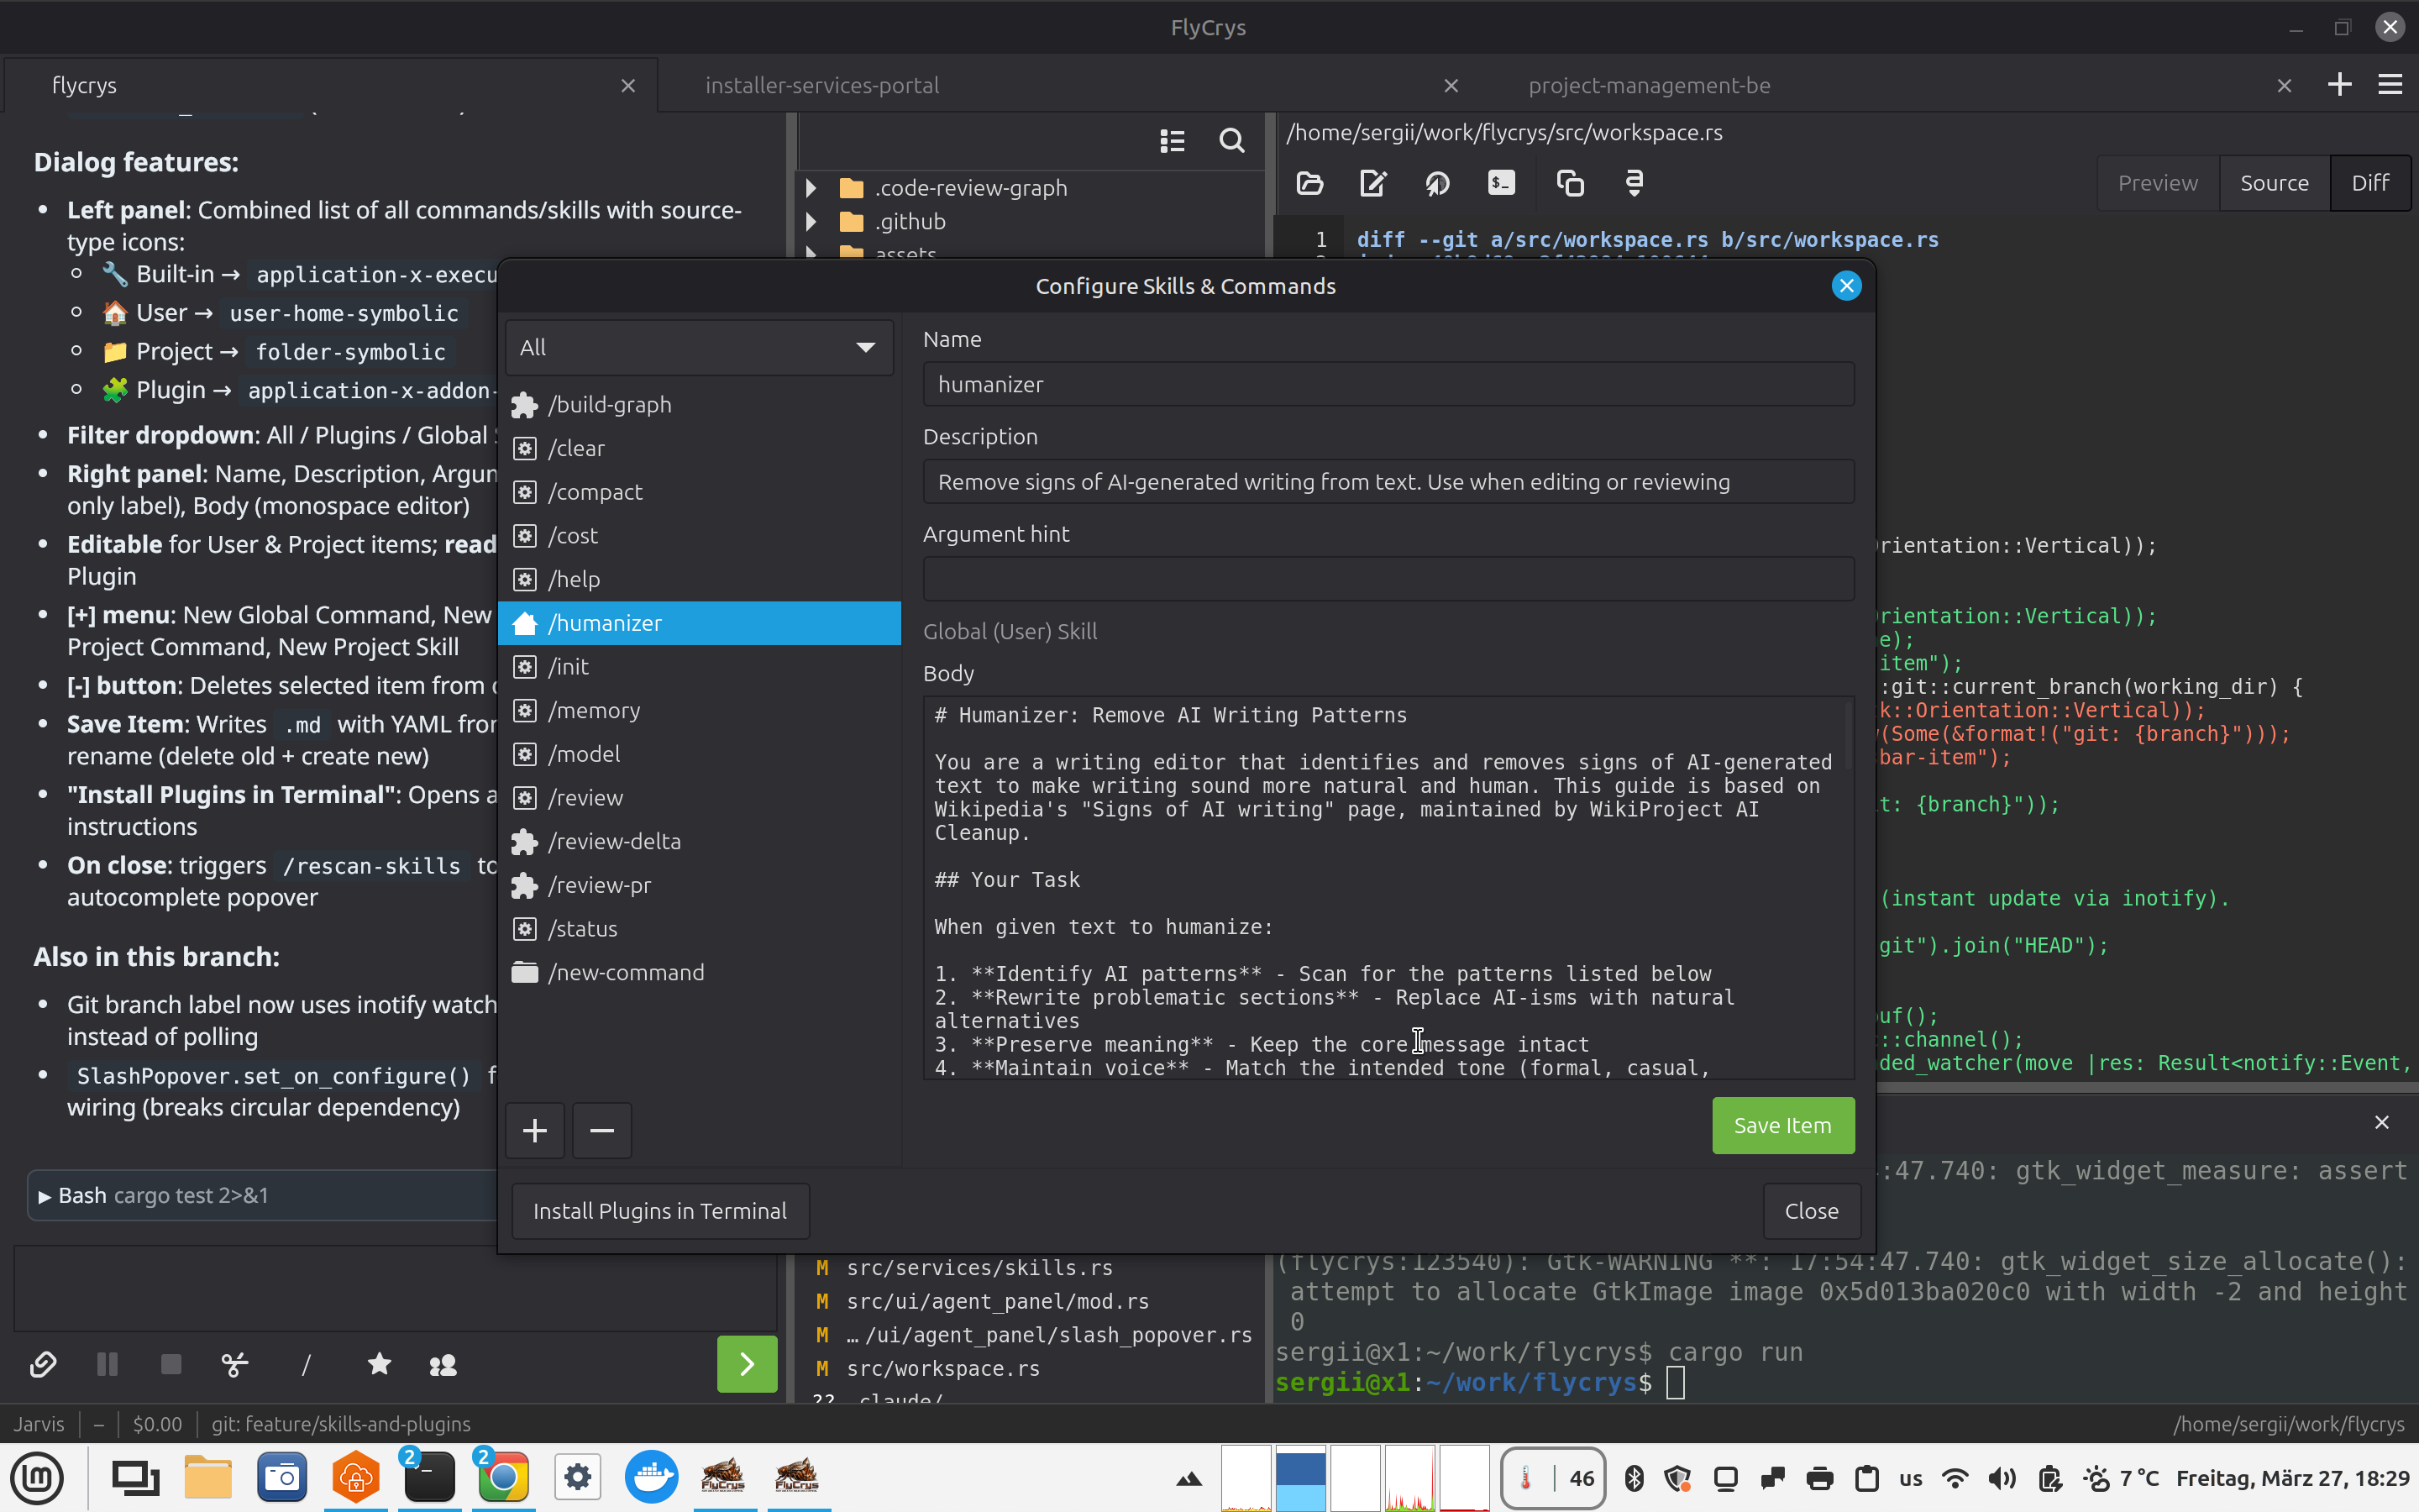Image resolution: width=2419 pixels, height=1512 pixels.
Task: Open the file tree search icon
Action: pos(1231,141)
